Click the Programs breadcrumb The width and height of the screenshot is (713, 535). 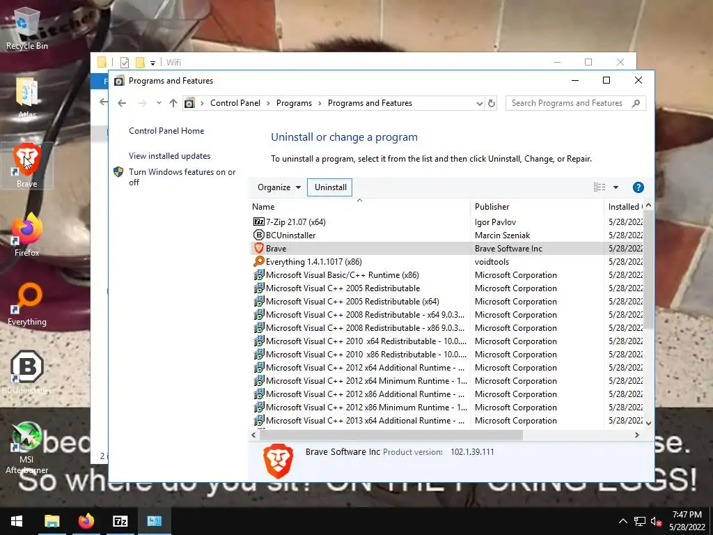[294, 103]
